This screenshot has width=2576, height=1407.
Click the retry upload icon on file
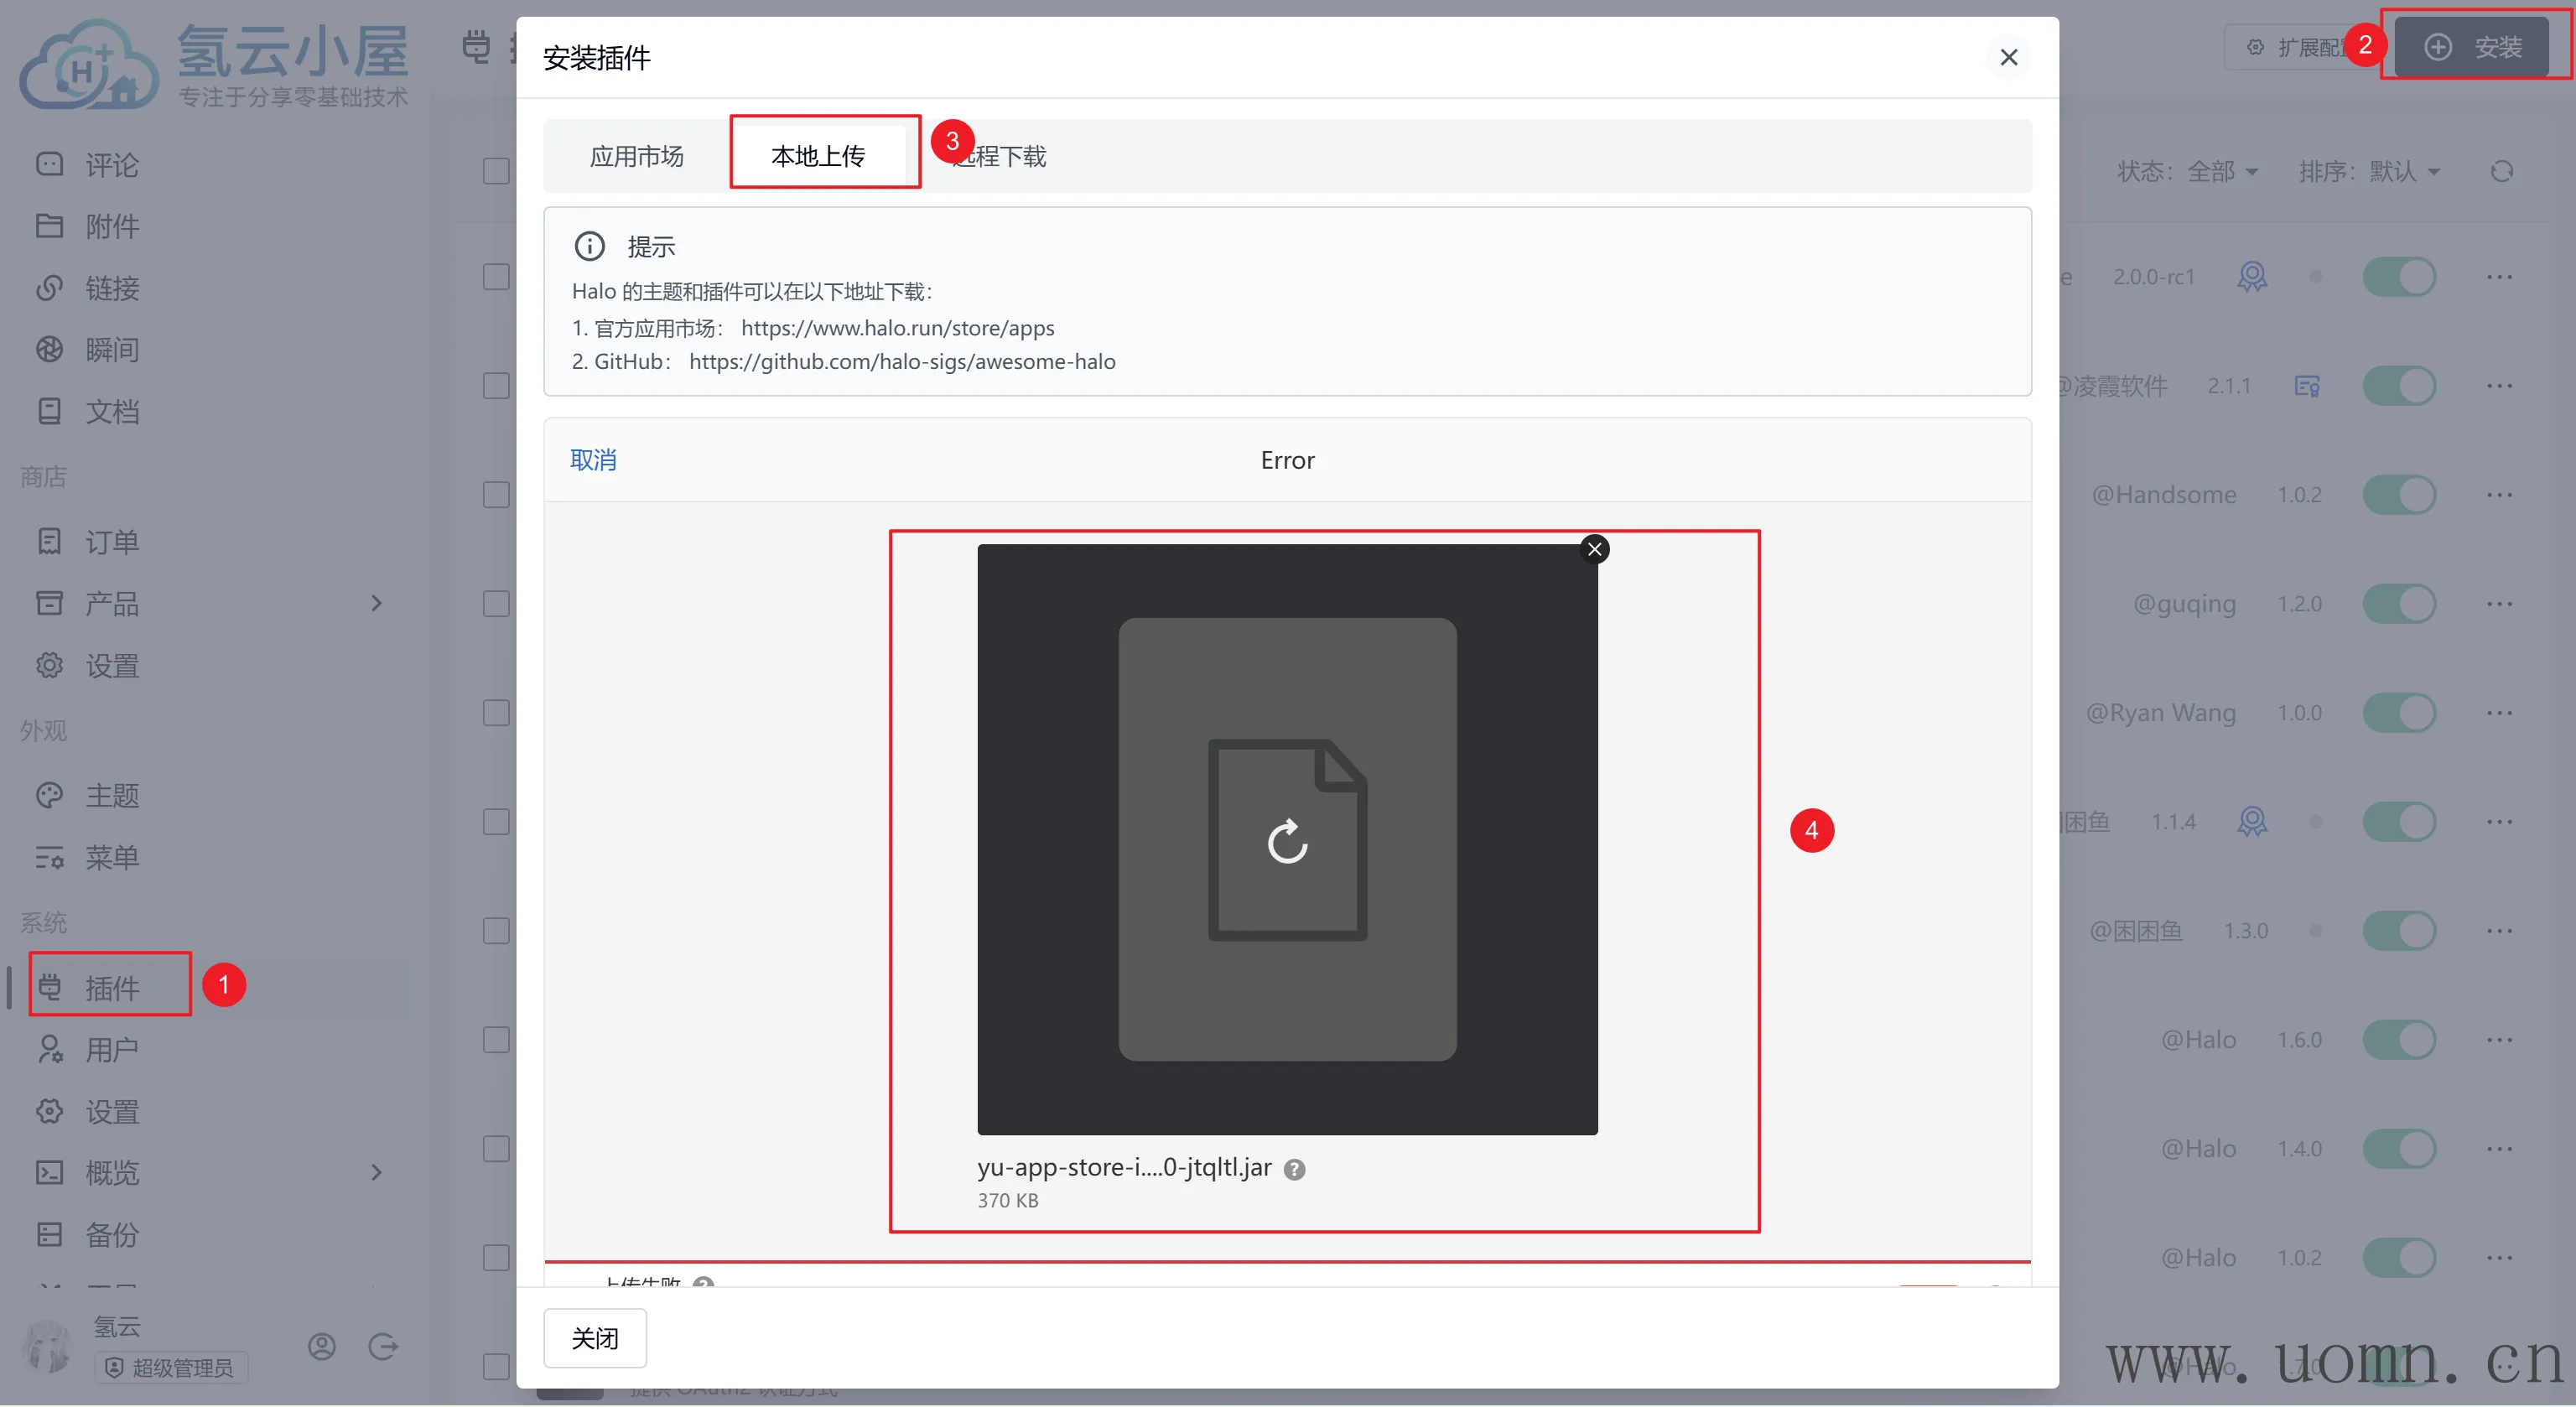click(1287, 841)
